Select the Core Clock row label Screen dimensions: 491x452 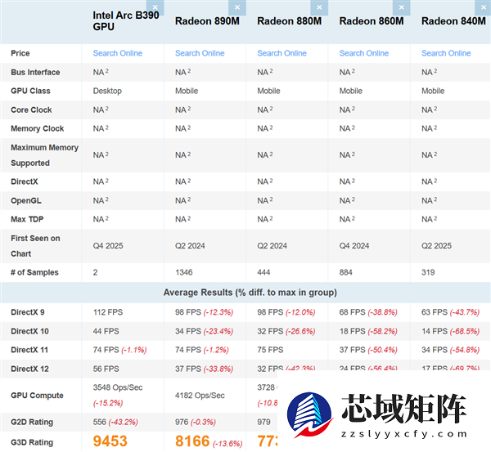click(x=31, y=110)
